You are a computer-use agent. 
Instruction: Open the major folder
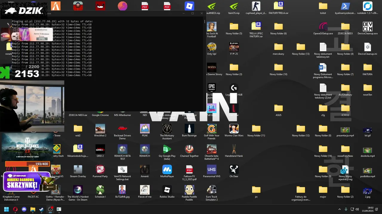(323, 192)
